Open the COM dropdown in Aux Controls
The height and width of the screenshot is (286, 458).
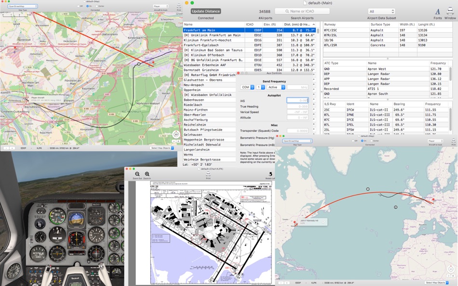pos(247,87)
